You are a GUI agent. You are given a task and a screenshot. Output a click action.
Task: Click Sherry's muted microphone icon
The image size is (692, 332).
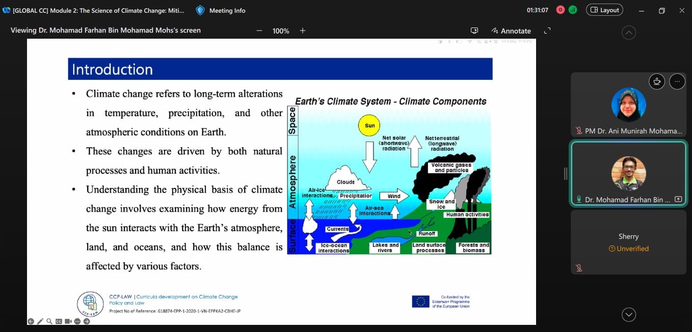(x=579, y=268)
